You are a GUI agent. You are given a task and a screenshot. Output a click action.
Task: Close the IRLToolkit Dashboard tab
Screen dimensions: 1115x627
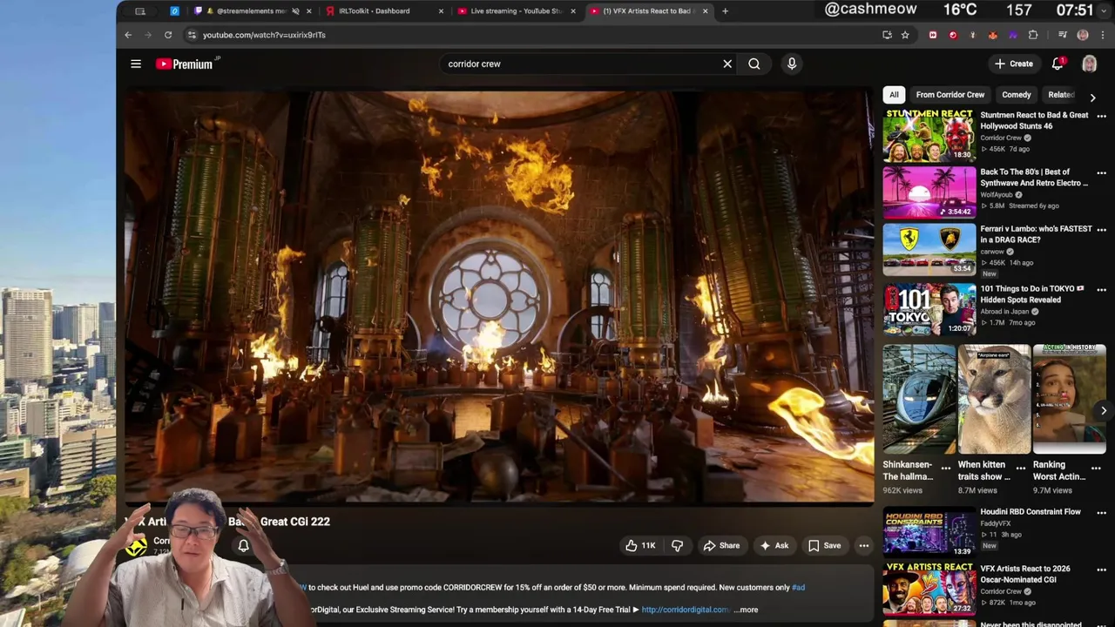point(441,11)
